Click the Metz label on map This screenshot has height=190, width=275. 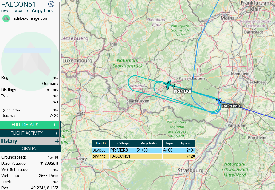[x=81, y=113]
